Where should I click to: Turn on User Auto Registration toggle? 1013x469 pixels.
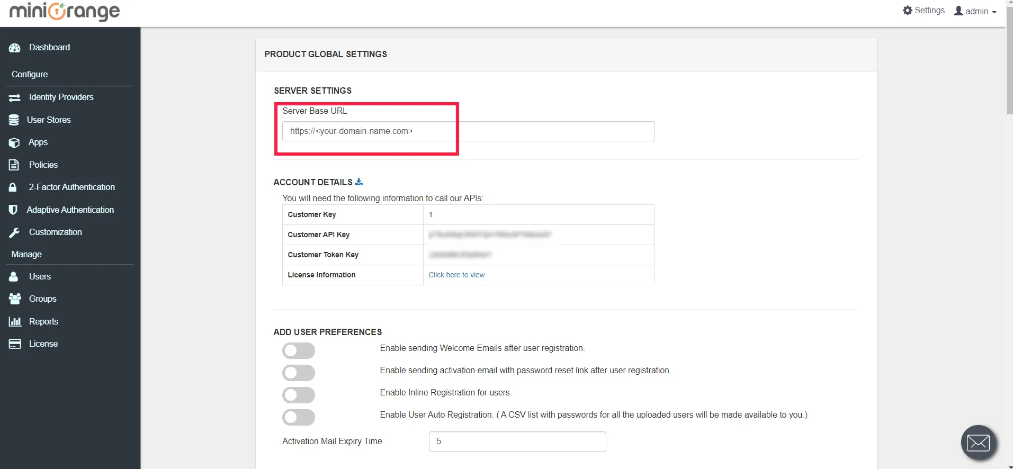(x=299, y=417)
